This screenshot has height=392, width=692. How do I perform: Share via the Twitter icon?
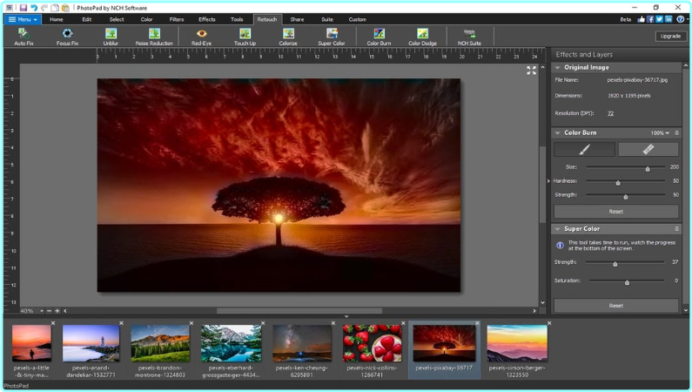pyautogui.click(x=659, y=19)
